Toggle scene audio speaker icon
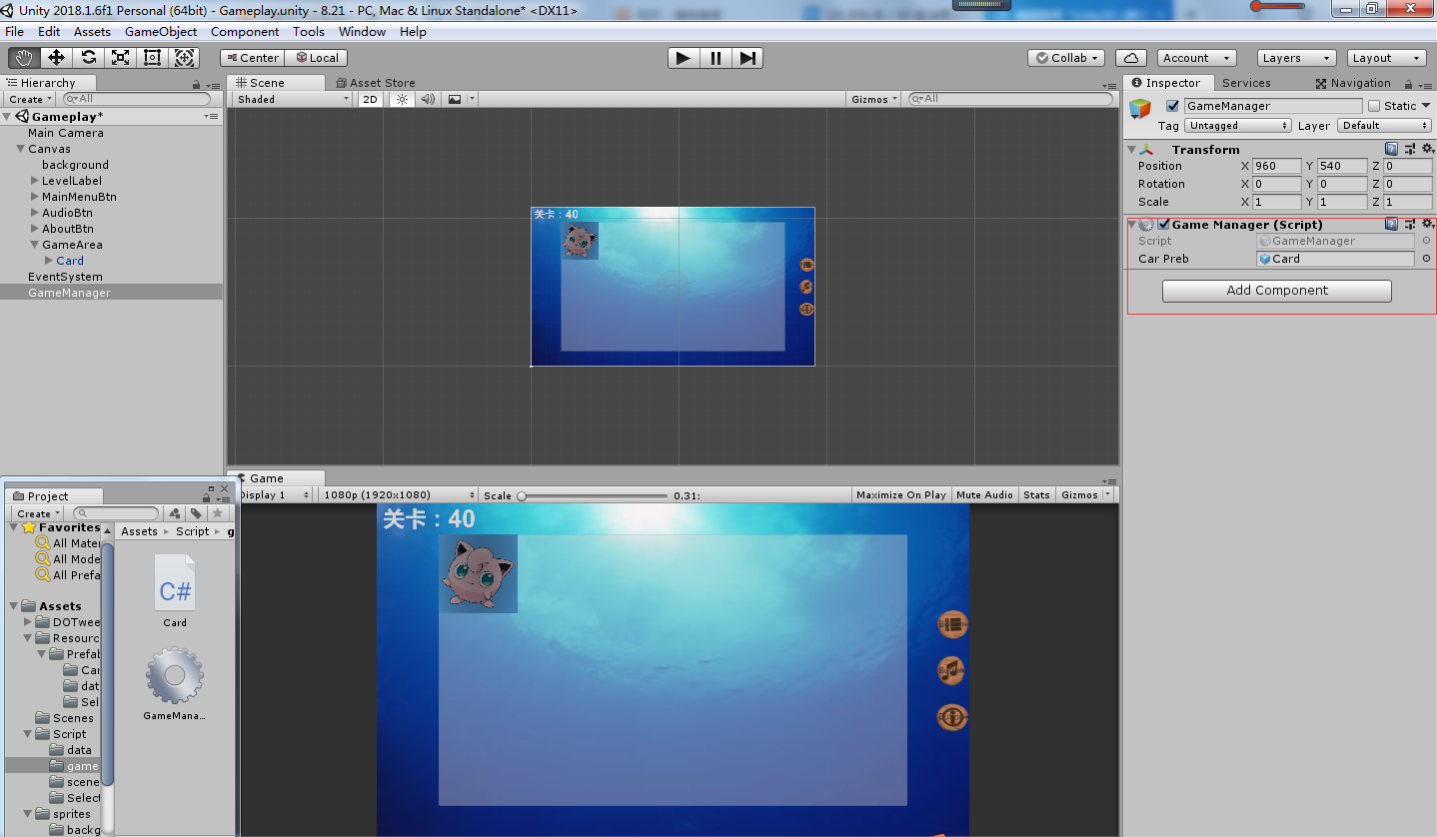 pyautogui.click(x=428, y=99)
